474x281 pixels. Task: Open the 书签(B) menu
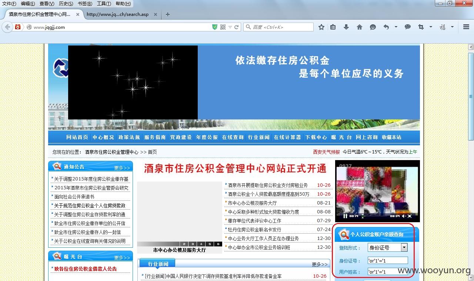(85, 4)
